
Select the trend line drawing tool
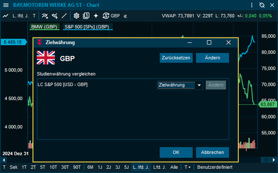tap(64, 16)
